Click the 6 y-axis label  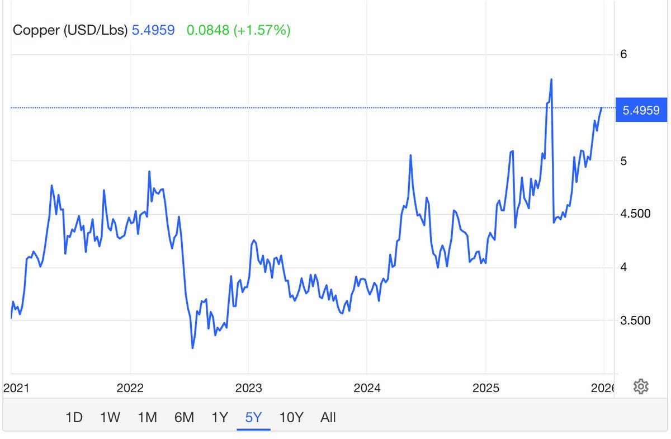624,54
